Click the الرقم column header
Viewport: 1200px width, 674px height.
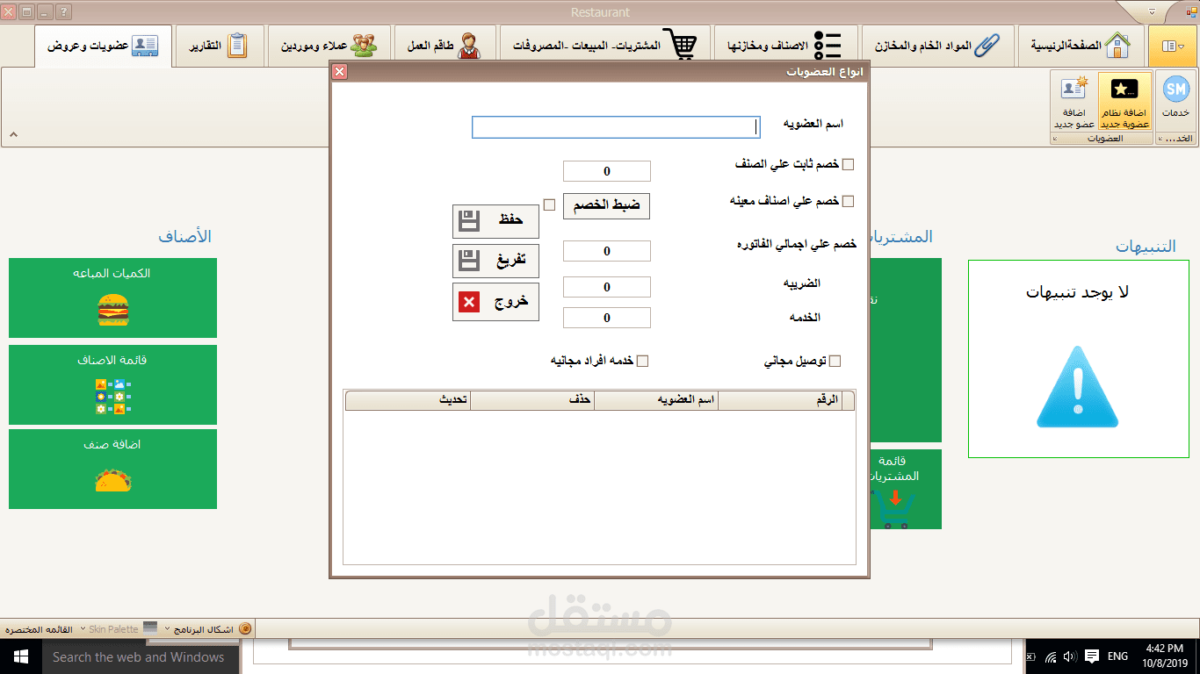(780, 400)
